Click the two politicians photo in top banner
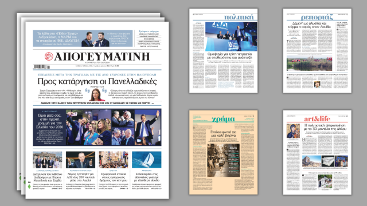Image resolution: width=367 pixels, height=206 pixels. pos(96,39)
